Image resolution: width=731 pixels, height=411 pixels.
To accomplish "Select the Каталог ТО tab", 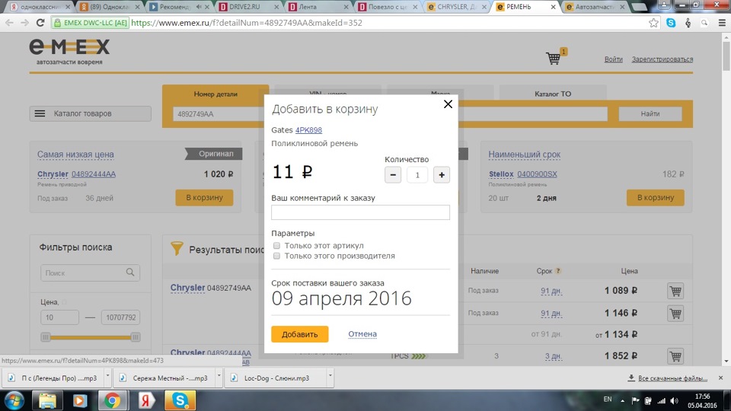I will tap(553, 94).
